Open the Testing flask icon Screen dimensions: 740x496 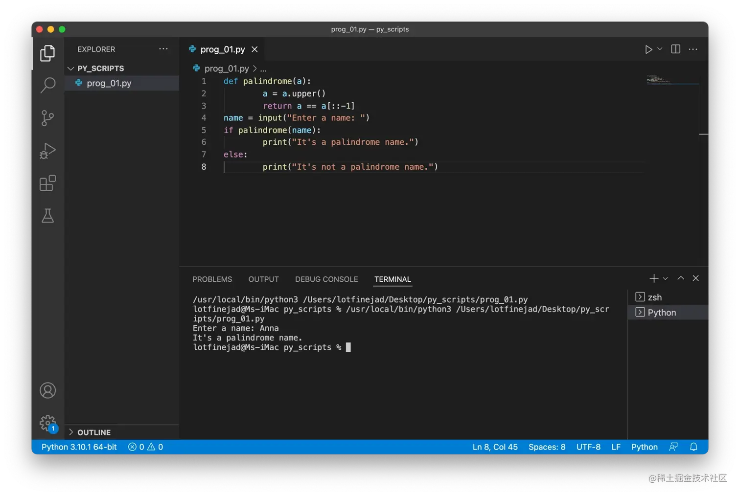coord(47,216)
